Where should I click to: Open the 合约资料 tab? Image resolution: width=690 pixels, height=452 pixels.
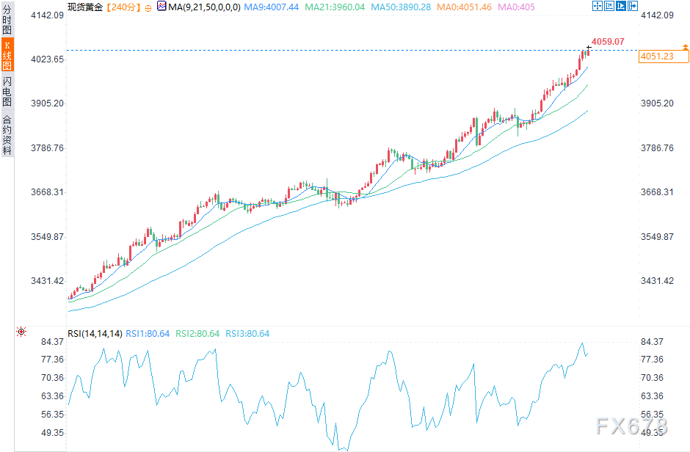[7, 134]
